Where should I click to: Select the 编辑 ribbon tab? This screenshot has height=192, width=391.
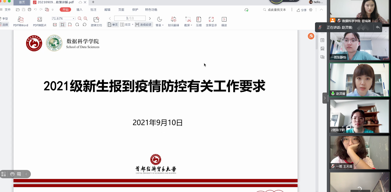coord(107,10)
